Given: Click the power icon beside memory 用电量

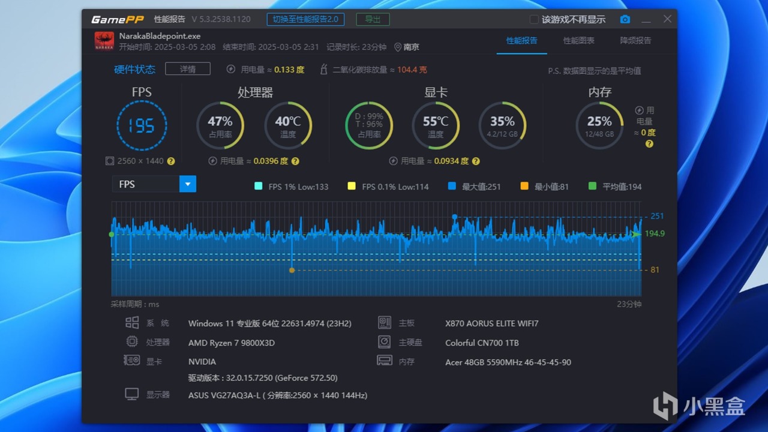Looking at the screenshot, I should click(x=640, y=110).
